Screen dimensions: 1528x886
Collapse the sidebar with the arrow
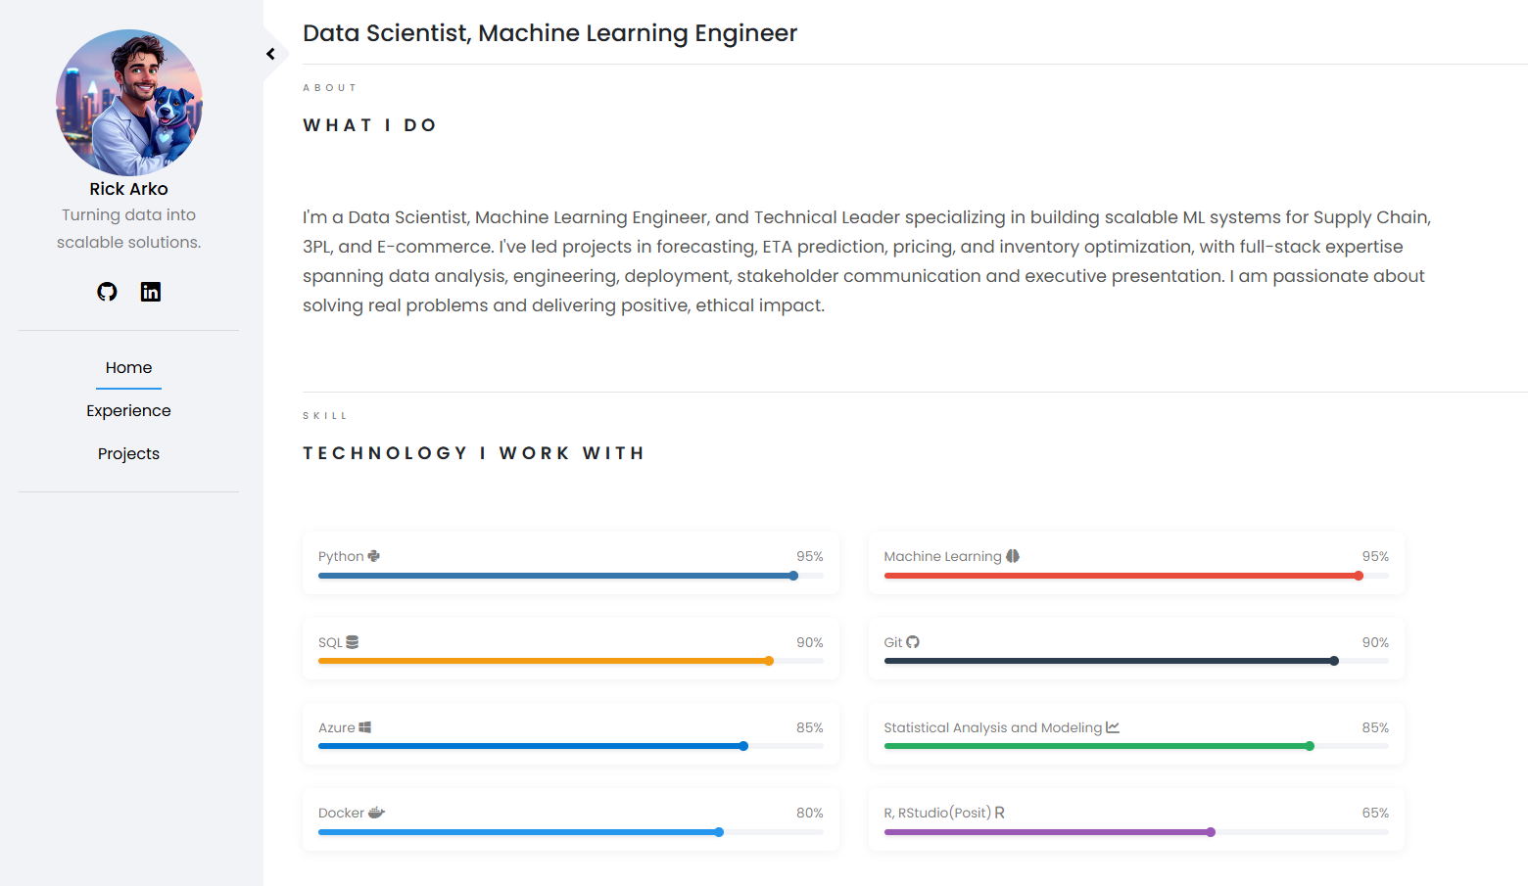point(270,54)
